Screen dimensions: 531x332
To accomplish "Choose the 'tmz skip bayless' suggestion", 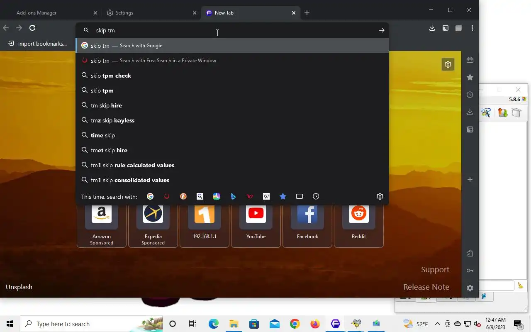I will point(232,120).
